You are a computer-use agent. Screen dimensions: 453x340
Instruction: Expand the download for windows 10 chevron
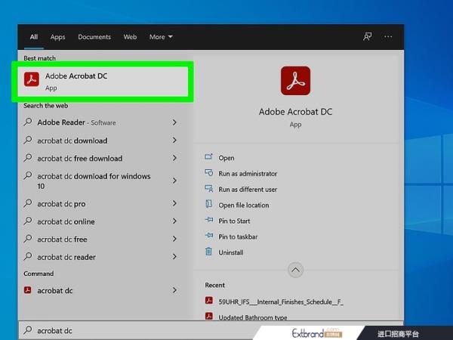click(174, 181)
